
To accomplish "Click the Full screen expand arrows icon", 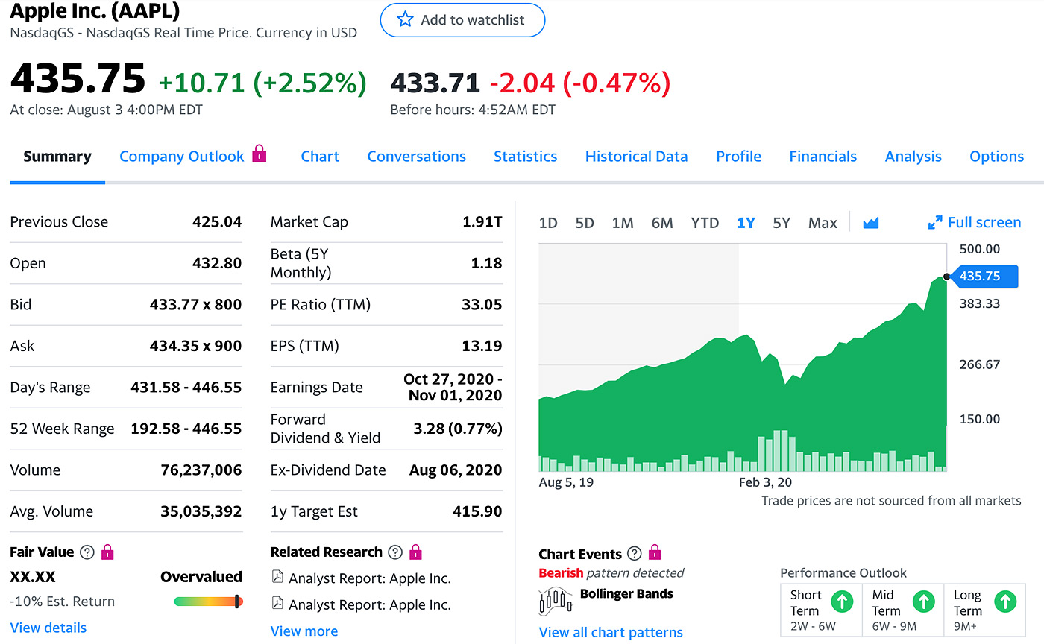I will (x=934, y=223).
